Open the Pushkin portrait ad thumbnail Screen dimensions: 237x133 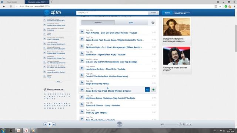click(177, 27)
